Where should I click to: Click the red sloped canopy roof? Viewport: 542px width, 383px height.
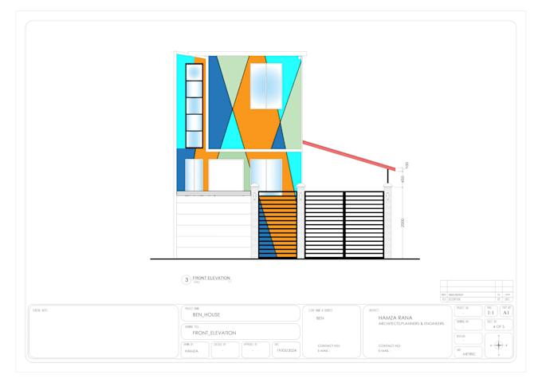coord(349,156)
